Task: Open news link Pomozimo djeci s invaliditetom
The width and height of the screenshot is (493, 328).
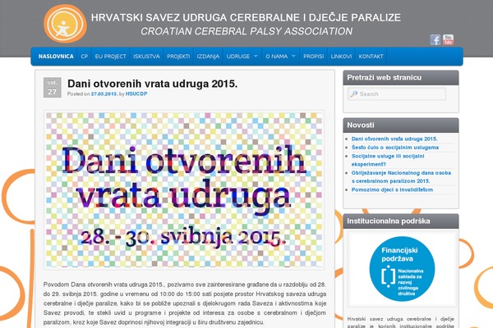Action: coord(392,190)
